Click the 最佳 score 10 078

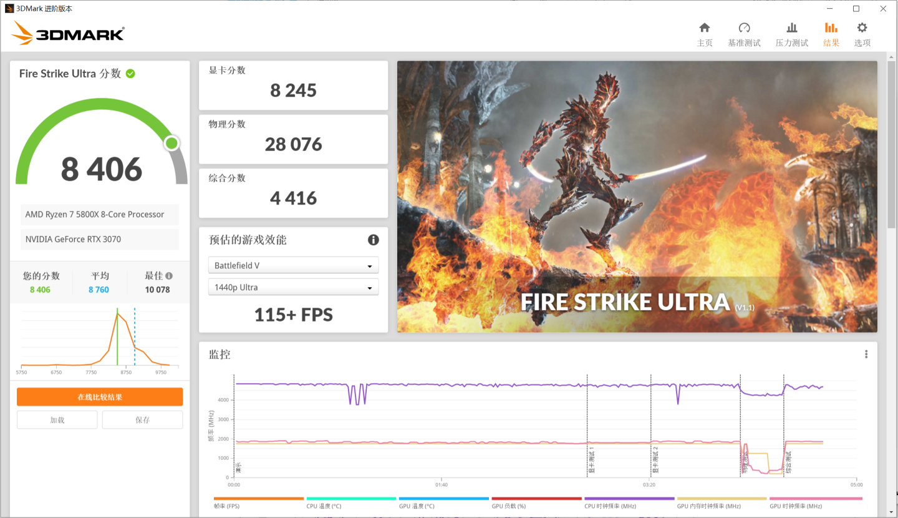pos(157,290)
